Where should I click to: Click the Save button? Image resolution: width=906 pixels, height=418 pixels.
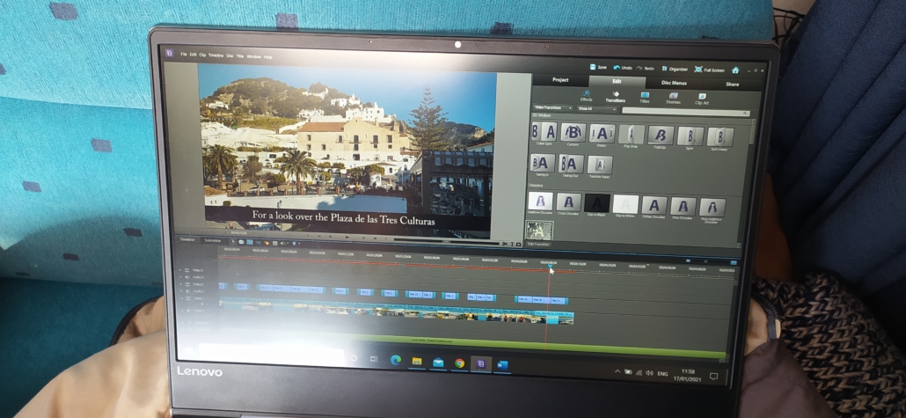[x=598, y=67]
